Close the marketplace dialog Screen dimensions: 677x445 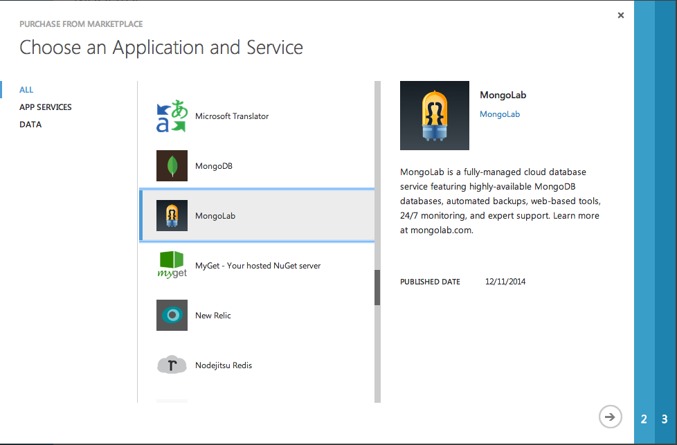point(621,15)
